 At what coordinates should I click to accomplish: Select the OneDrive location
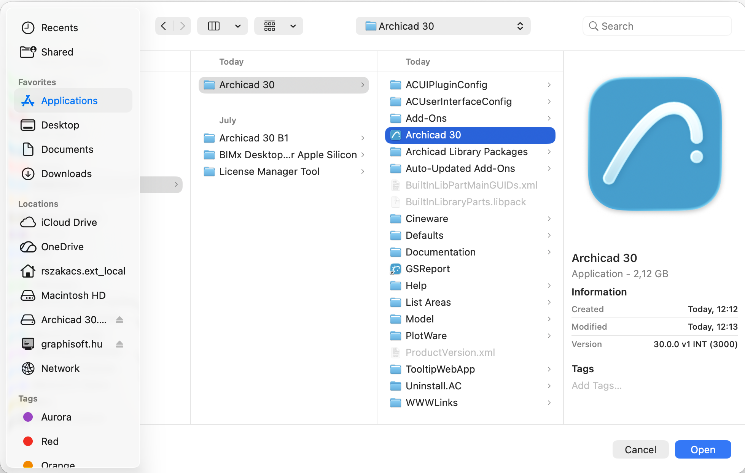pyautogui.click(x=73, y=247)
